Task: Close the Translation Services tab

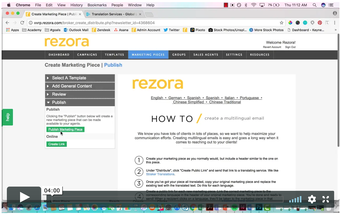Action: click(x=140, y=14)
